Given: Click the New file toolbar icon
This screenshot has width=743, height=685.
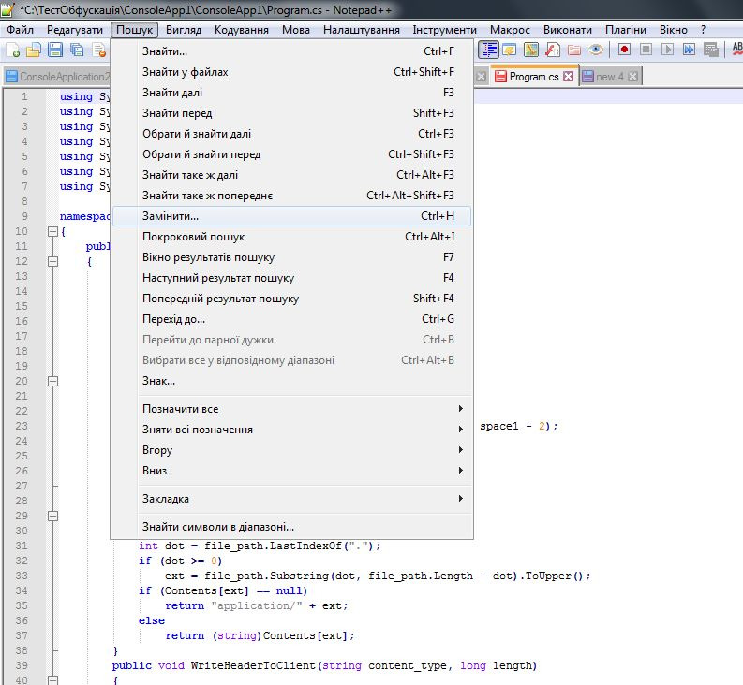Looking at the screenshot, I should [14, 50].
